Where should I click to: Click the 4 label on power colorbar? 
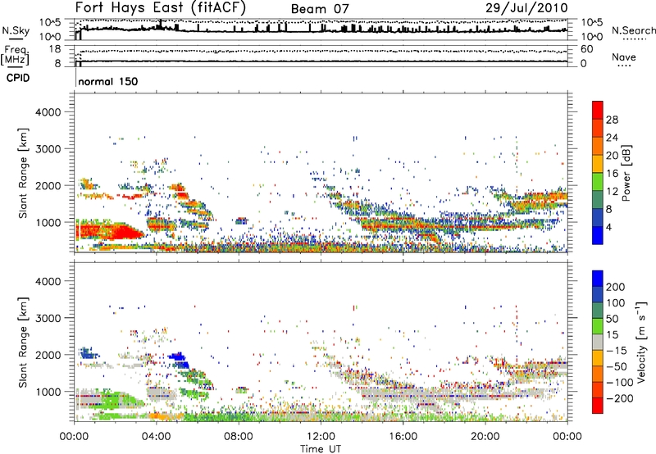(609, 227)
